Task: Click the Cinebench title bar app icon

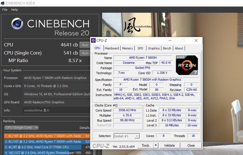Action: 3,3
